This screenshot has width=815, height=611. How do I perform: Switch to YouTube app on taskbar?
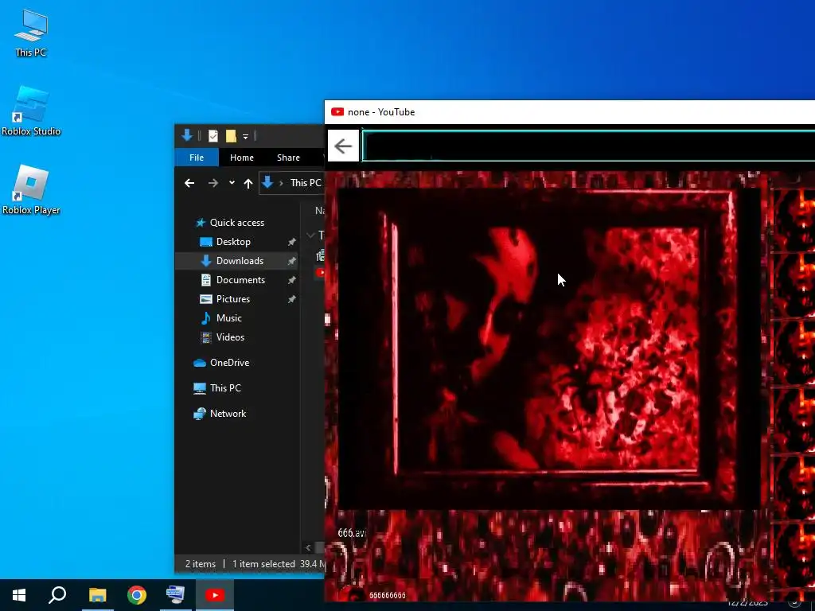pos(215,595)
